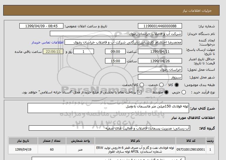Click the ساعت باقی مانده label

click(x=28, y=52)
